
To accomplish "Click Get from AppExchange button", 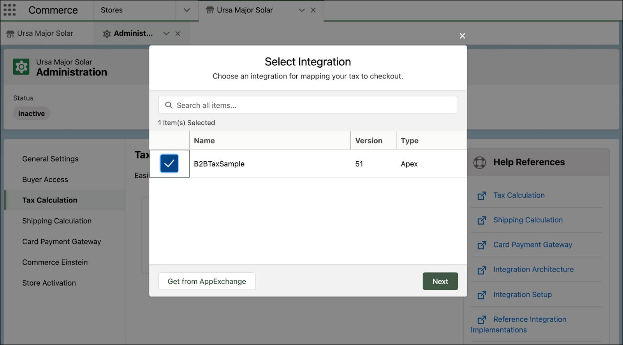I will 207,281.
